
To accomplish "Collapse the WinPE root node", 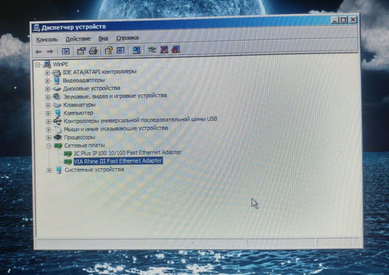I will point(38,65).
